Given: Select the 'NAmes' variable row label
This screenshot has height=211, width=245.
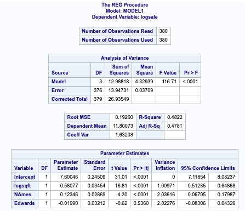Looking at the screenshot, I should click(x=22, y=195).
